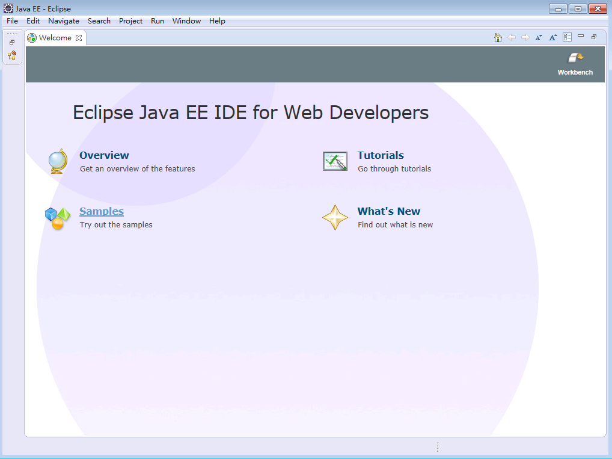Open the Overview globe icon
This screenshot has height=459, width=612.
(x=58, y=161)
